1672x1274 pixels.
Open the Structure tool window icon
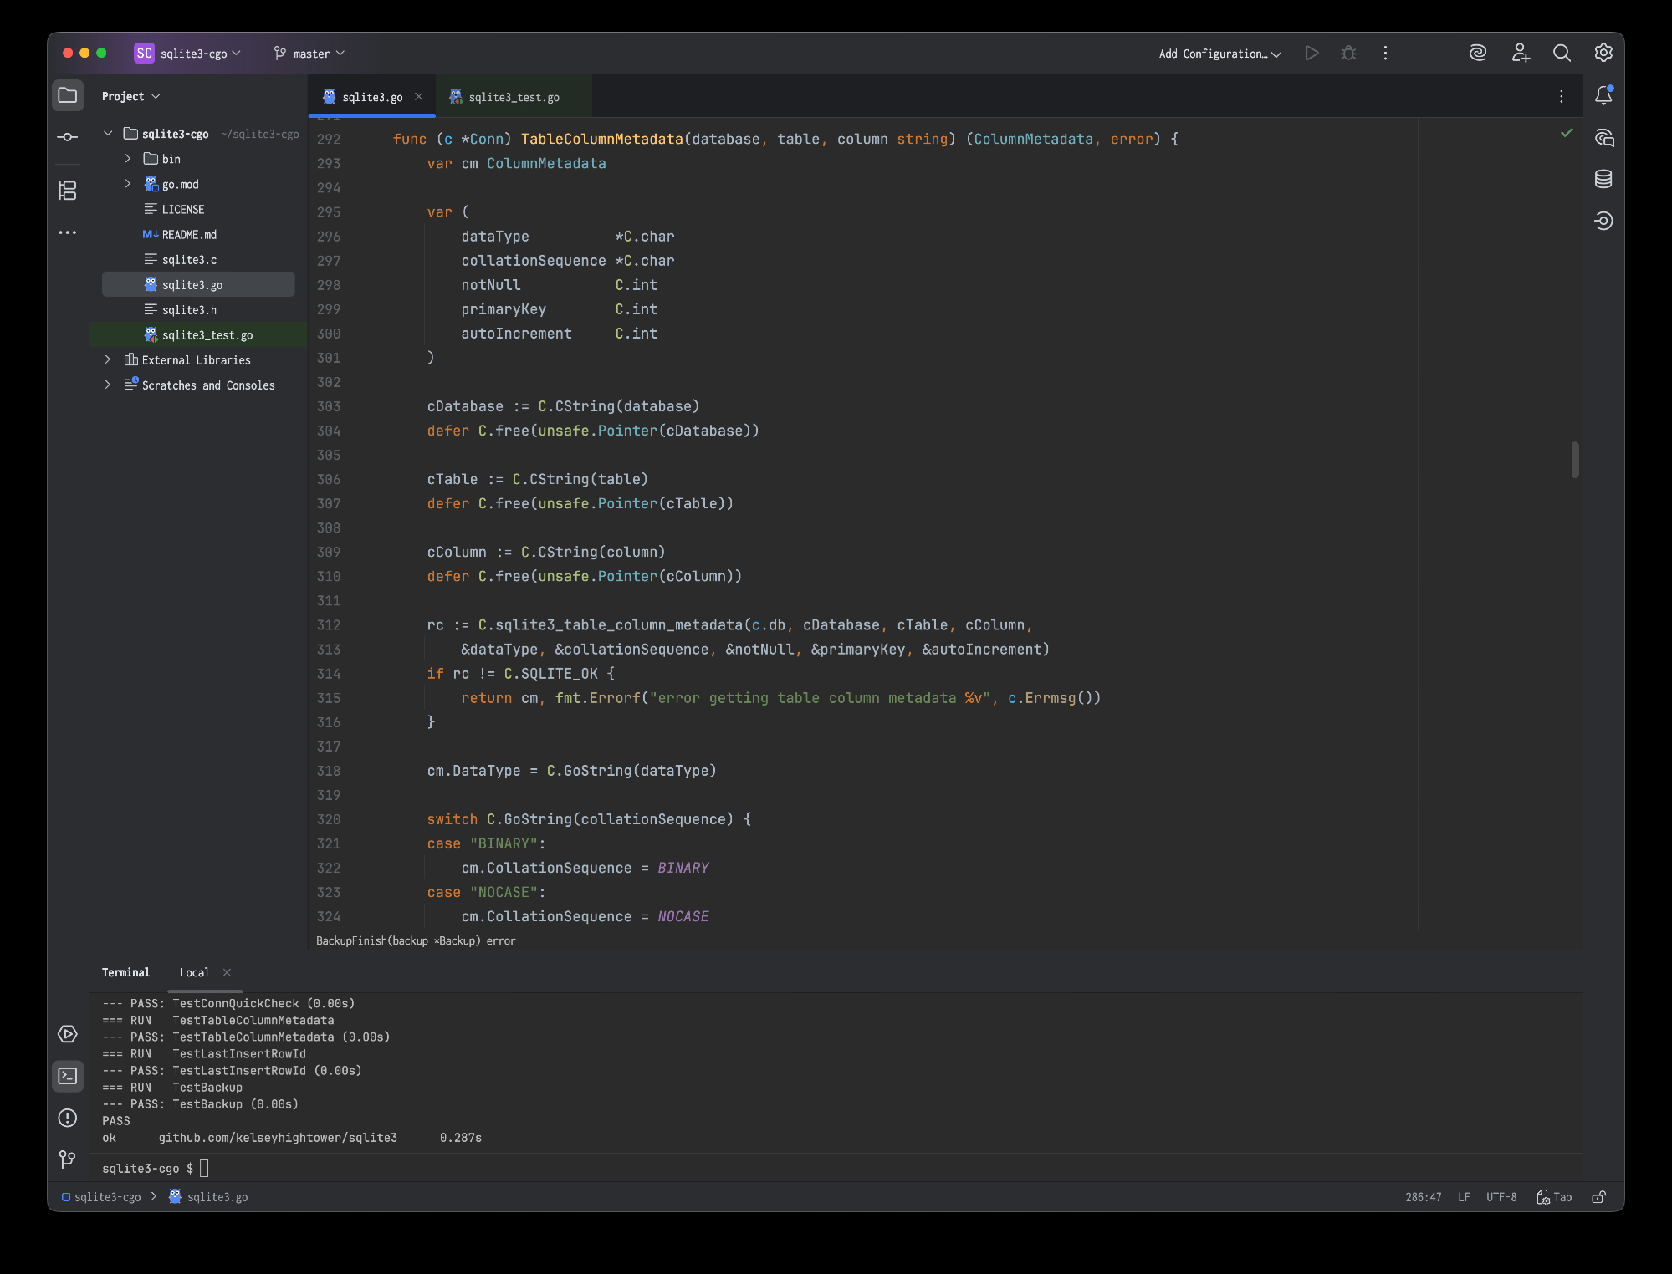click(68, 191)
